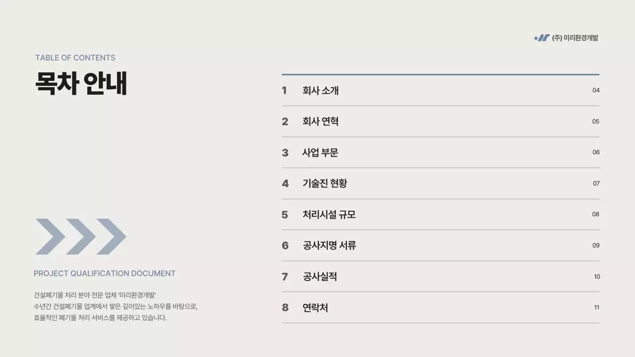Click the middle chevron arrow graphic
Image resolution: width=635 pixels, height=357 pixels.
point(81,237)
